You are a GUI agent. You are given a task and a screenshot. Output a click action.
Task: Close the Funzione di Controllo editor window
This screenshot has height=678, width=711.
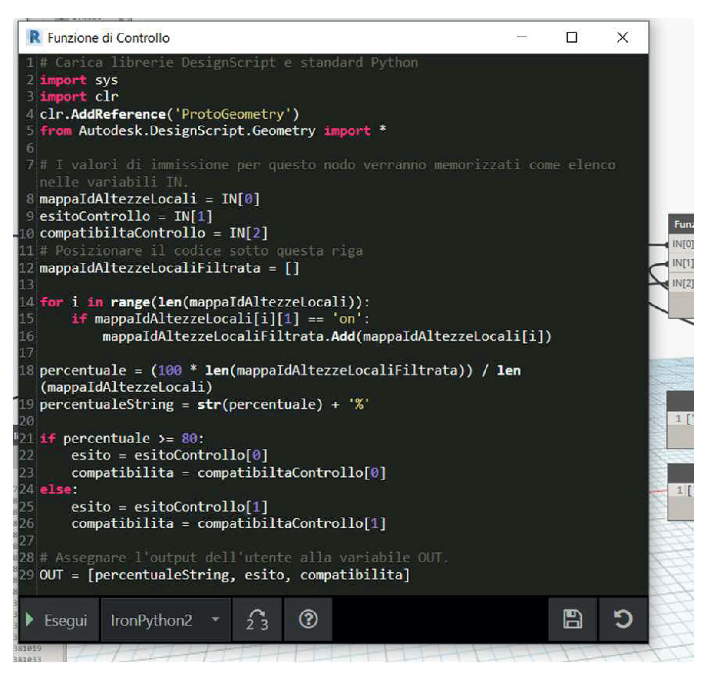[622, 38]
